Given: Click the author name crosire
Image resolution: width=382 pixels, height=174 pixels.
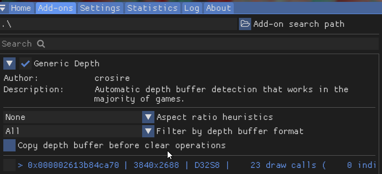Looking at the screenshot, I should tap(112, 78).
